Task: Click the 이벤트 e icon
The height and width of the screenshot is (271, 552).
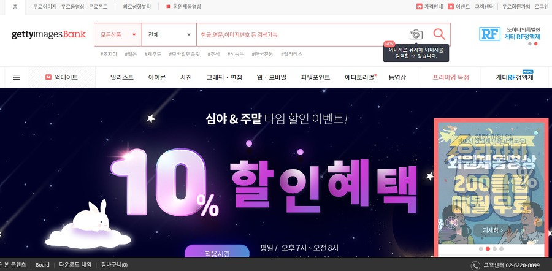Action: click(451, 6)
